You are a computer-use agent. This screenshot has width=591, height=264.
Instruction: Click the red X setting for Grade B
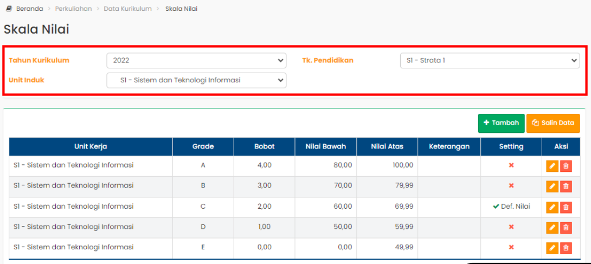511,185
